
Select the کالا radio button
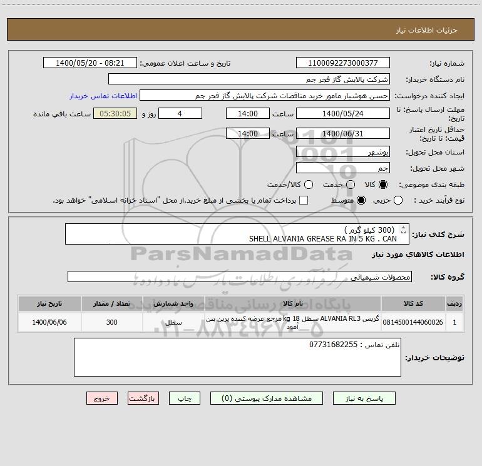(x=383, y=185)
